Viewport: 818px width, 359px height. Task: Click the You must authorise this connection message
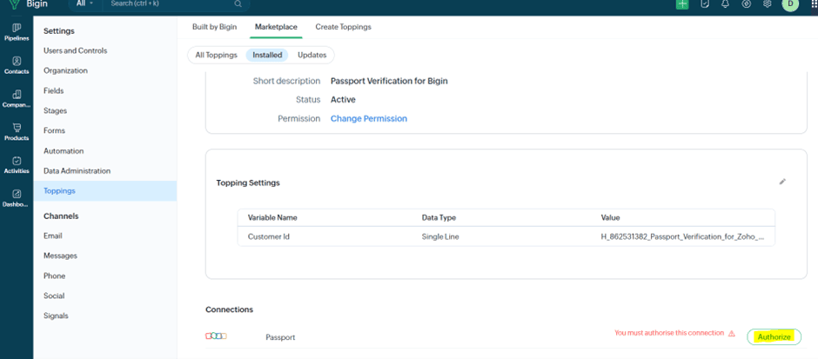[669, 333]
